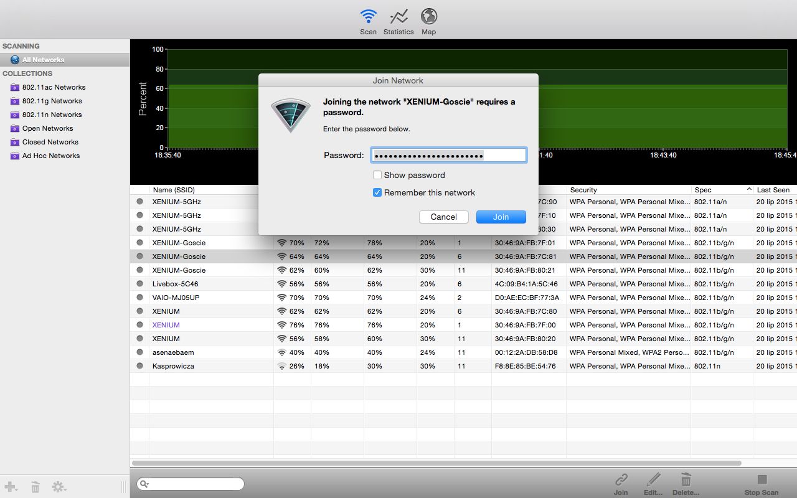Uncheck Remember this network

377,192
